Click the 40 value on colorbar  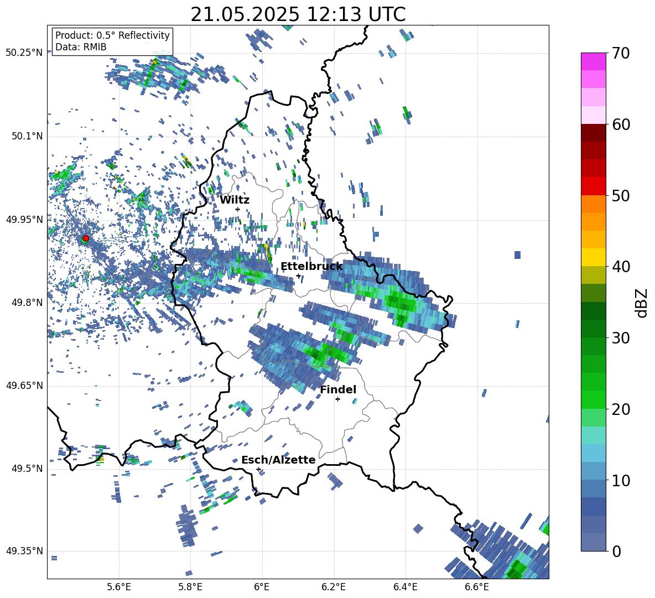click(620, 267)
